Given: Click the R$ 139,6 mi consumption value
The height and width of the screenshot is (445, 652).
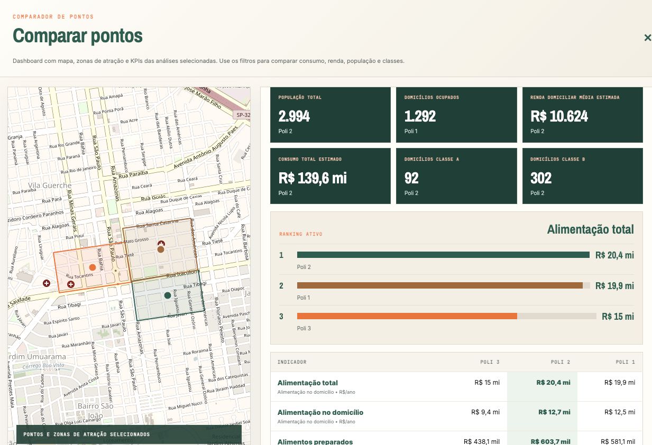Looking at the screenshot, I should click(x=313, y=178).
